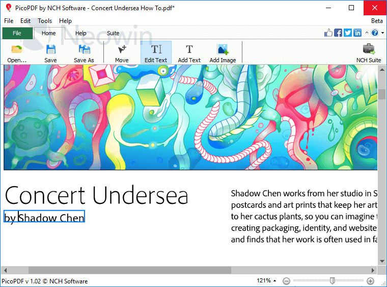Click the Twitter share icon
Screen dimensions: 387x287
pos(348,33)
